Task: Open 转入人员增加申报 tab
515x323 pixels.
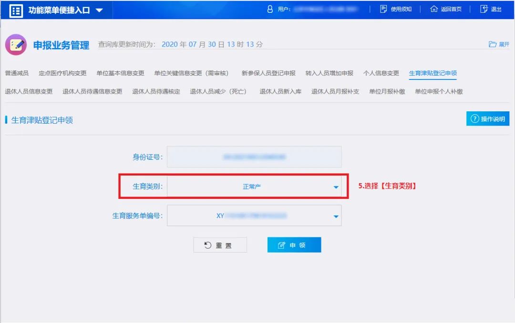Action: pyautogui.click(x=329, y=73)
